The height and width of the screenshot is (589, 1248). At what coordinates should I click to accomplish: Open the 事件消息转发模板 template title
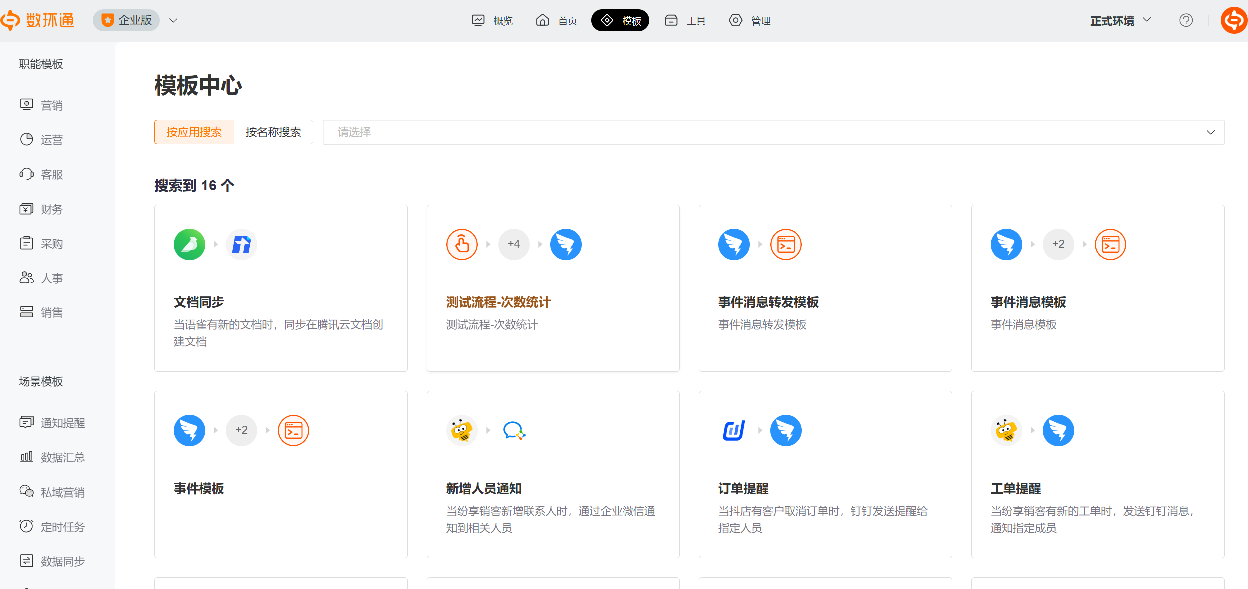tap(768, 302)
